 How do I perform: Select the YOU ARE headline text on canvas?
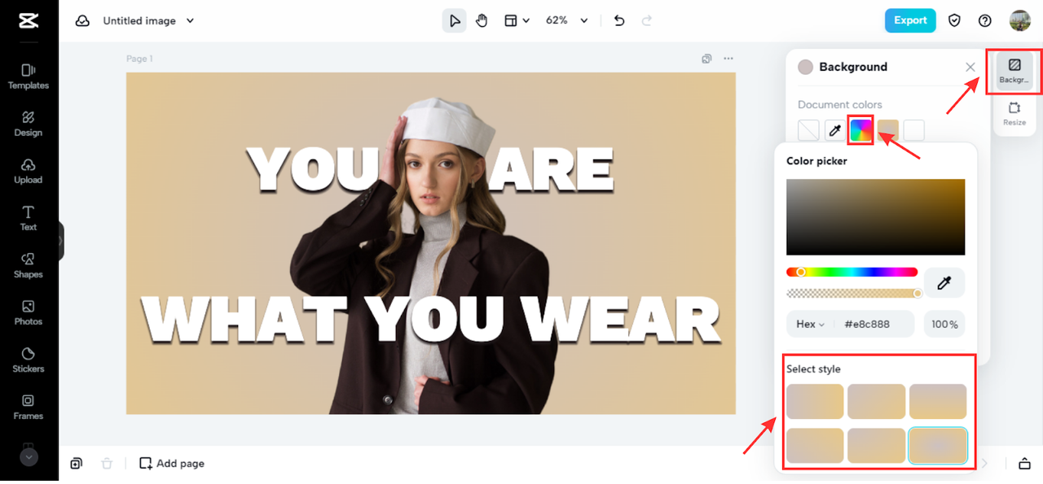(429, 171)
